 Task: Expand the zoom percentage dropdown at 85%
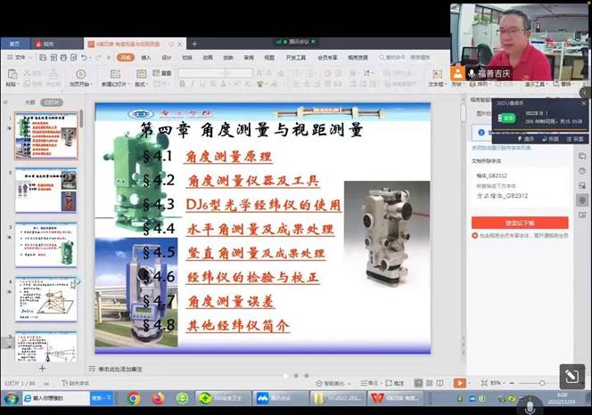point(498,384)
